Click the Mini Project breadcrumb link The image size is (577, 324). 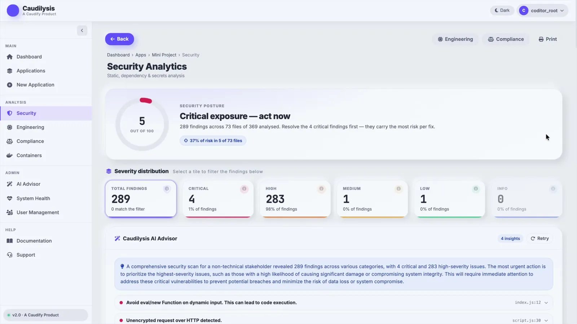coord(164,55)
